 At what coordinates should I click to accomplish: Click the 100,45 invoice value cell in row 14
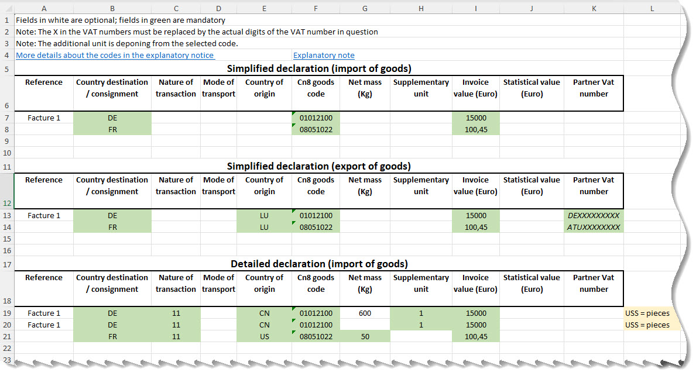[475, 227]
